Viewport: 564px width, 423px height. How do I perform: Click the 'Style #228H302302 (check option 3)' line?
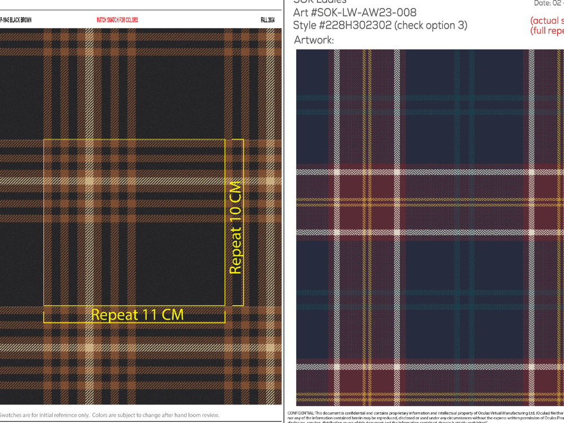coord(380,25)
